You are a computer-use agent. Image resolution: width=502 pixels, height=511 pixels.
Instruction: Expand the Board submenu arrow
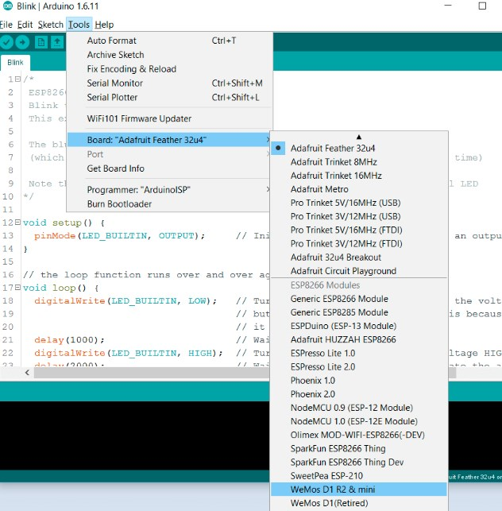coord(268,140)
